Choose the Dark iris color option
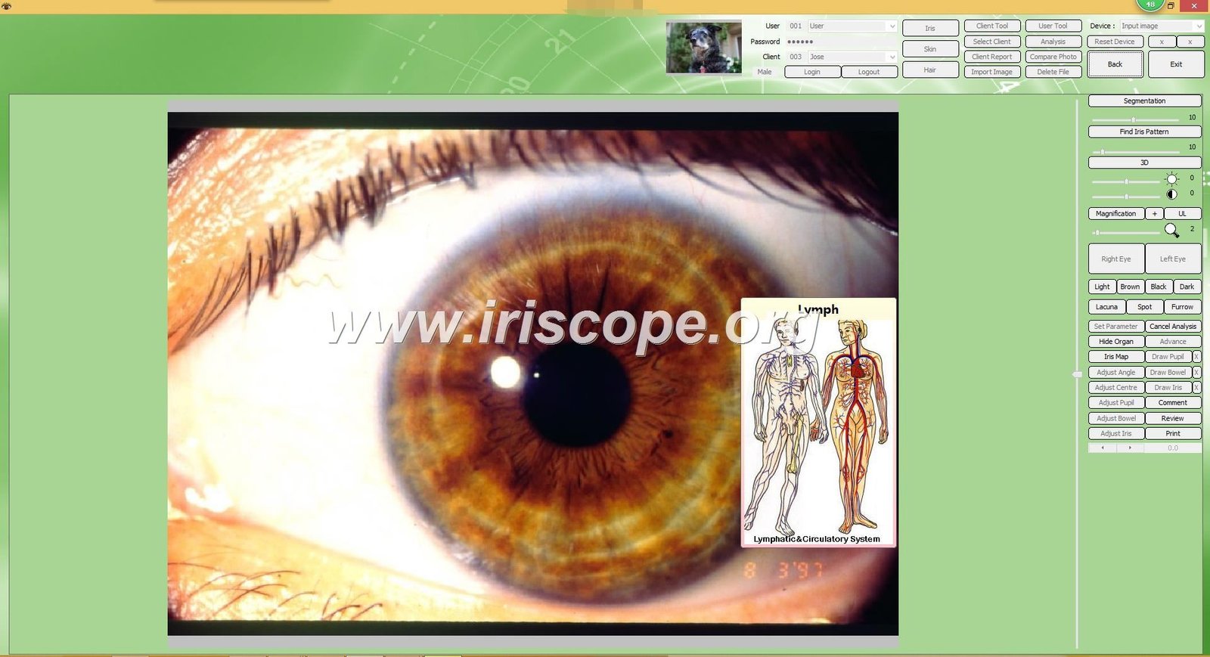The height and width of the screenshot is (657, 1210). click(x=1187, y=287)
